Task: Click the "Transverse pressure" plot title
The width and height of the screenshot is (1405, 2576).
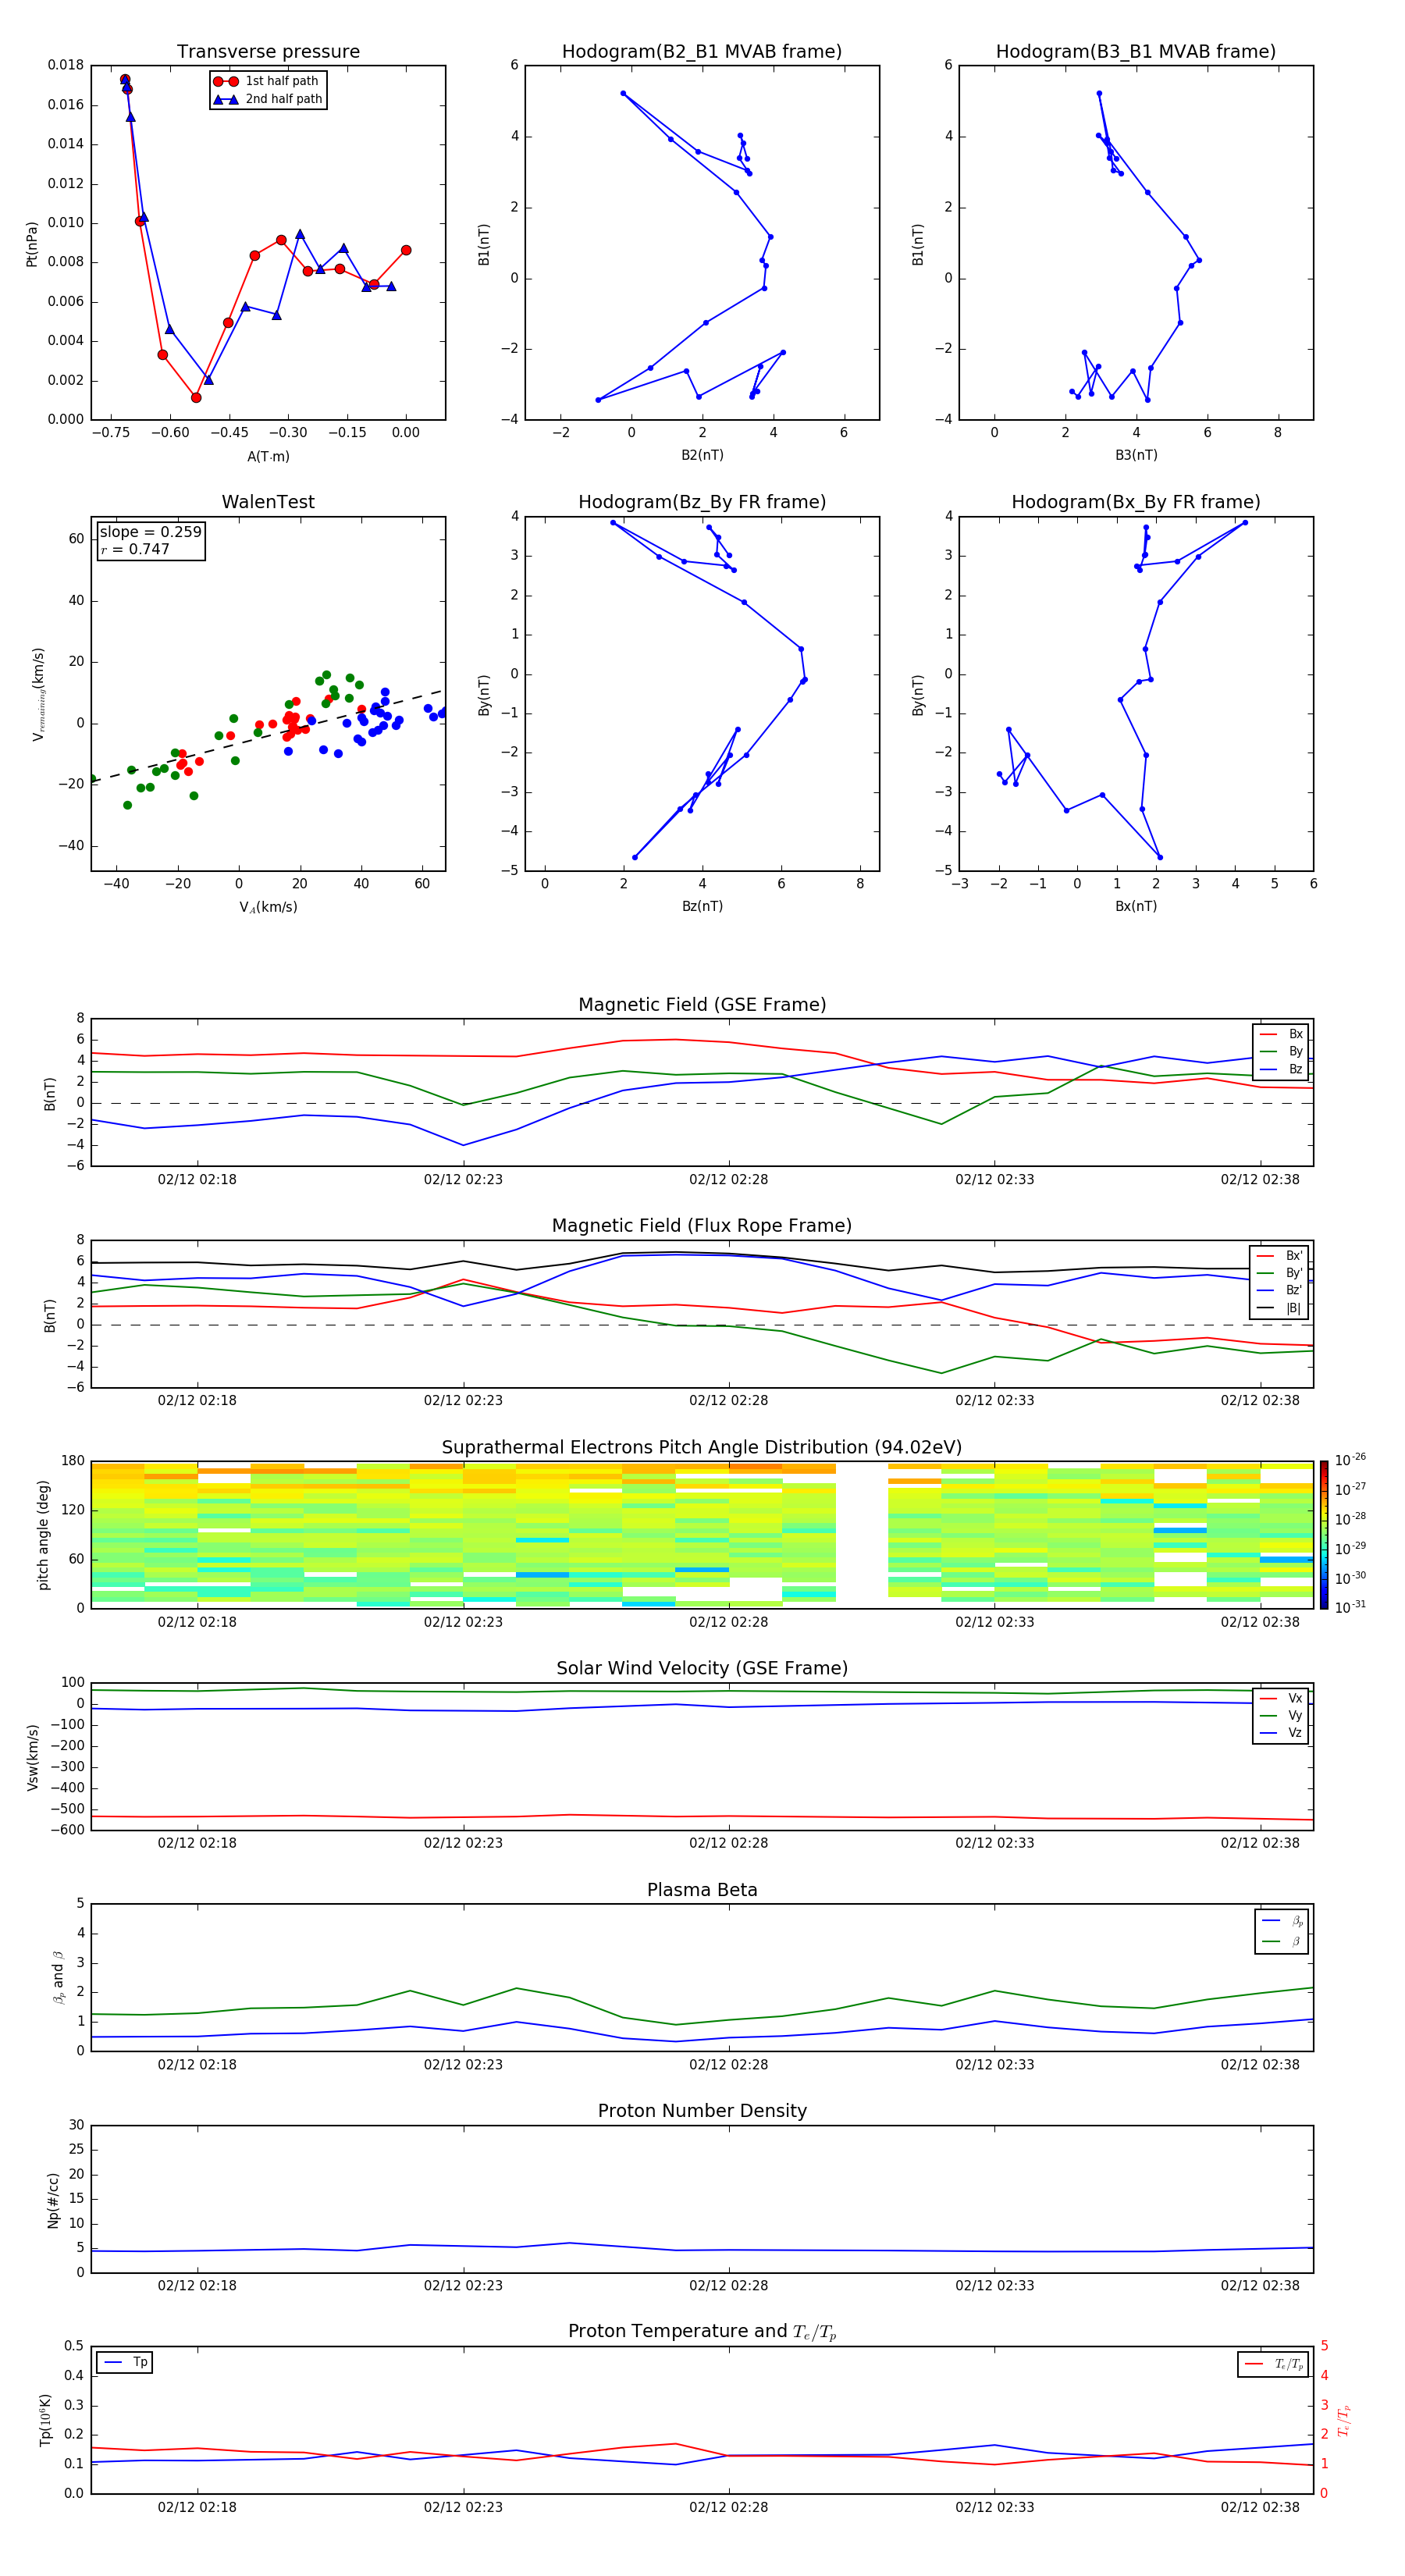Action: [x=268, y=52]
